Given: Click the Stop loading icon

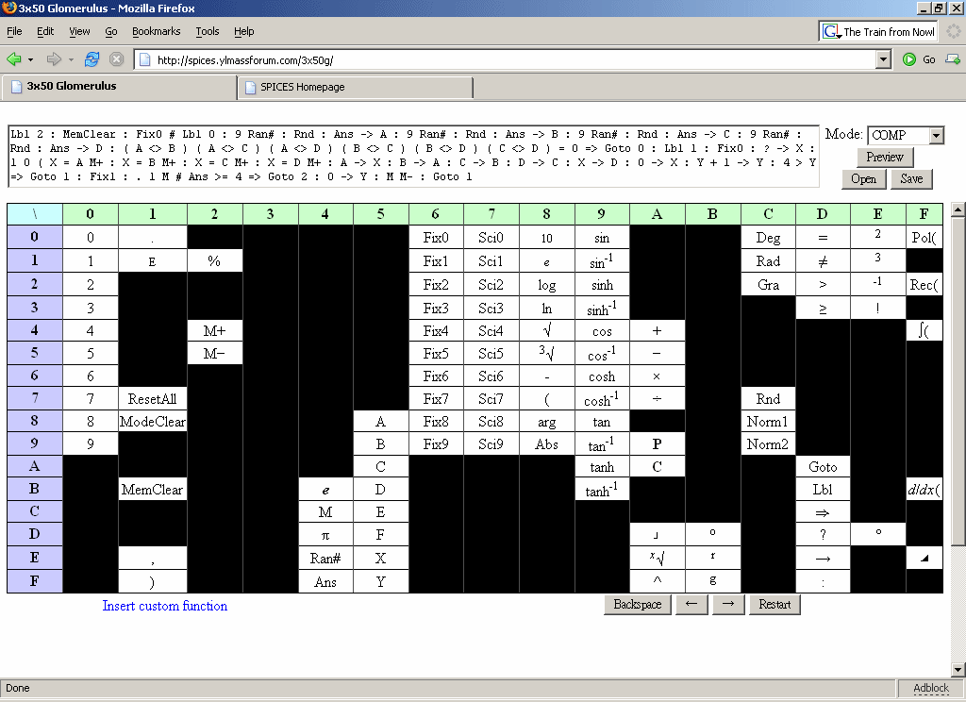Looking at the screenshot, I should [116, 59].
